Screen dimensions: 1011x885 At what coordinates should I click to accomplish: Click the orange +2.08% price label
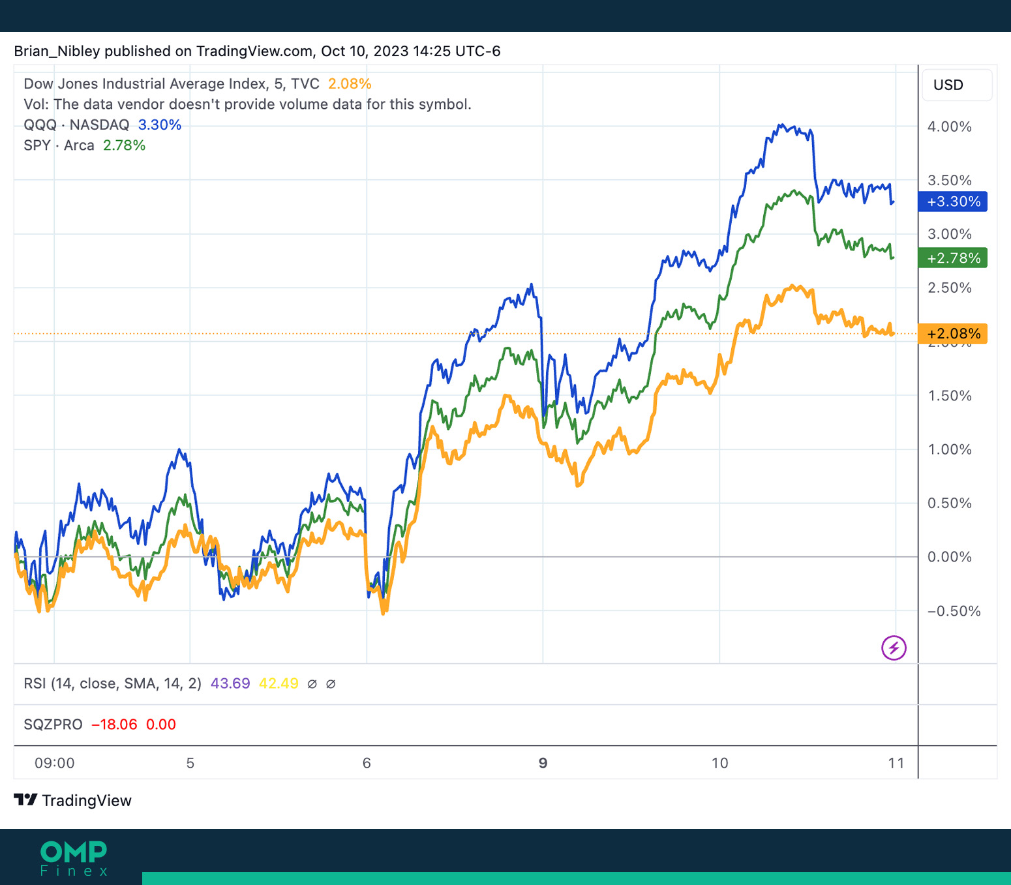pyautogui.click(x=953, y=334)
